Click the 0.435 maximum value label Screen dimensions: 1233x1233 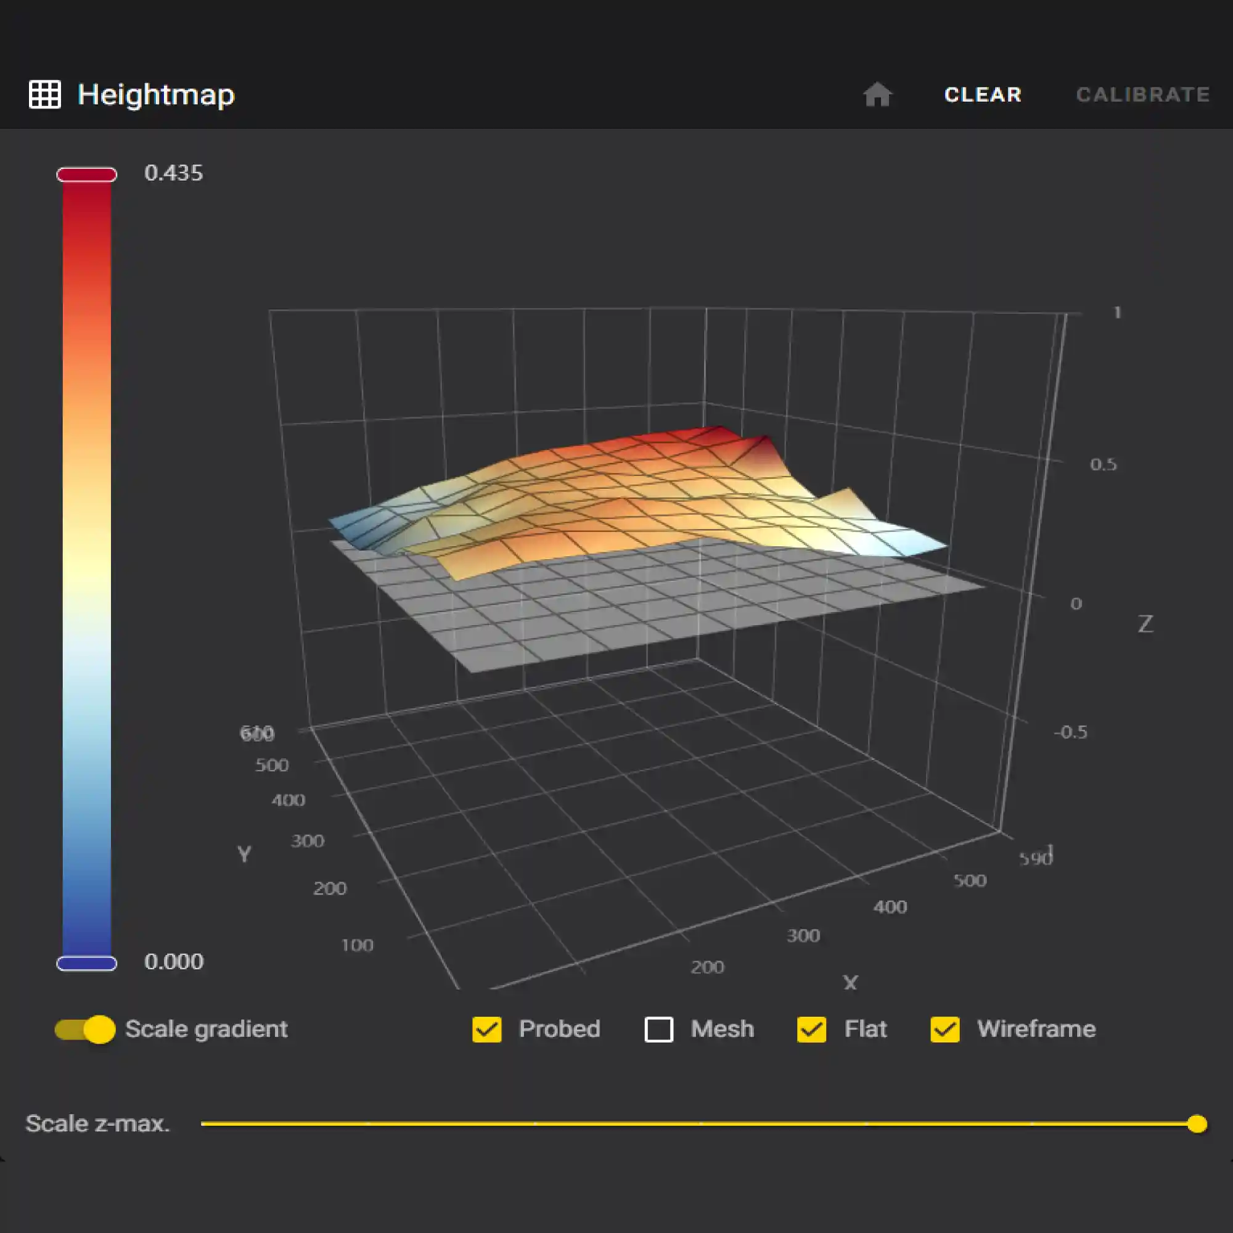click(174, 173)
